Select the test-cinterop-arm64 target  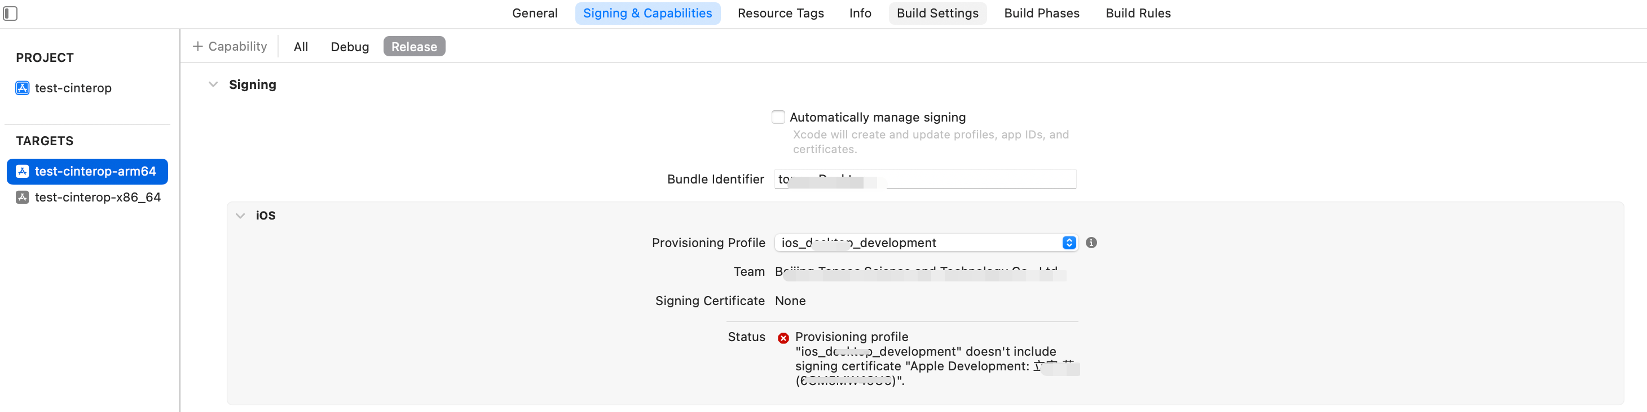point(87,172)
